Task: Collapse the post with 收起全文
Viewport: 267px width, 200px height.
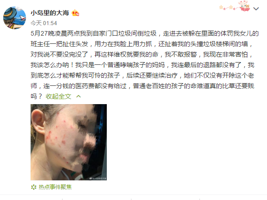Action: point(58,96)
